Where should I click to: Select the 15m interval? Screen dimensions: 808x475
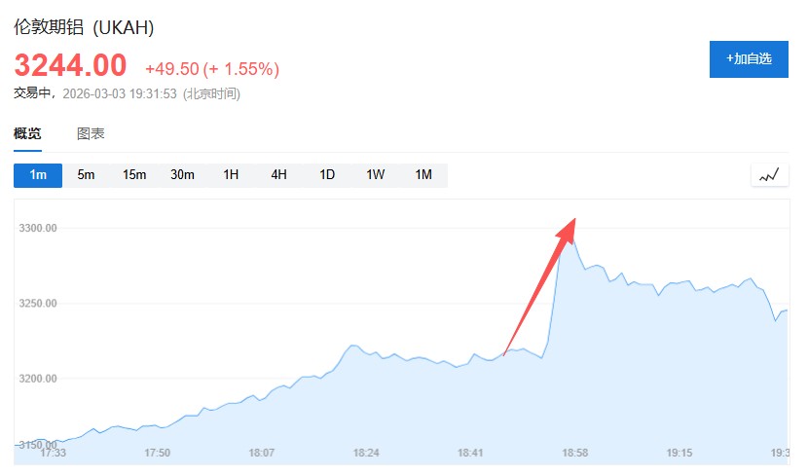click(x=134, y=175)
